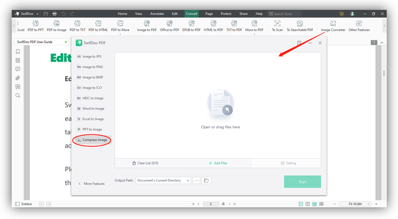Screen dimensions: 398x219
Task: Open the shopping cart icon
Action: [x=342, y=14]
